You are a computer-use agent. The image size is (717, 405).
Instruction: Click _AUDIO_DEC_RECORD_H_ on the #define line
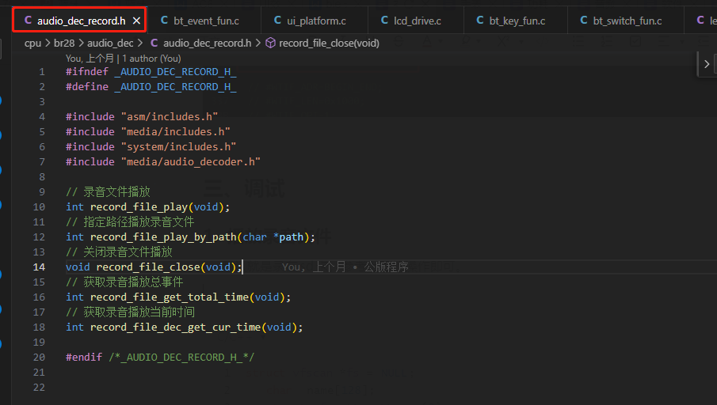pos(176,87)
